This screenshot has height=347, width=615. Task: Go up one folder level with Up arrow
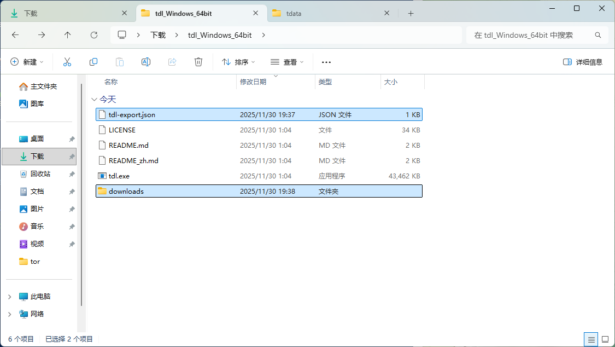click(x=68, y=35)
